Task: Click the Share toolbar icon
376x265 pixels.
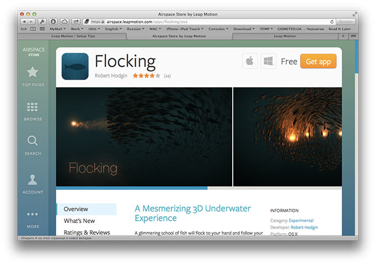Action: click(76, 22)
